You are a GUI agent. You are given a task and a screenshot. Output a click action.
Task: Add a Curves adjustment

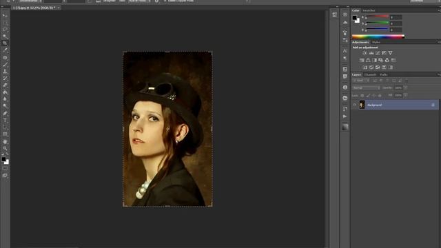[x=378, y=53]
